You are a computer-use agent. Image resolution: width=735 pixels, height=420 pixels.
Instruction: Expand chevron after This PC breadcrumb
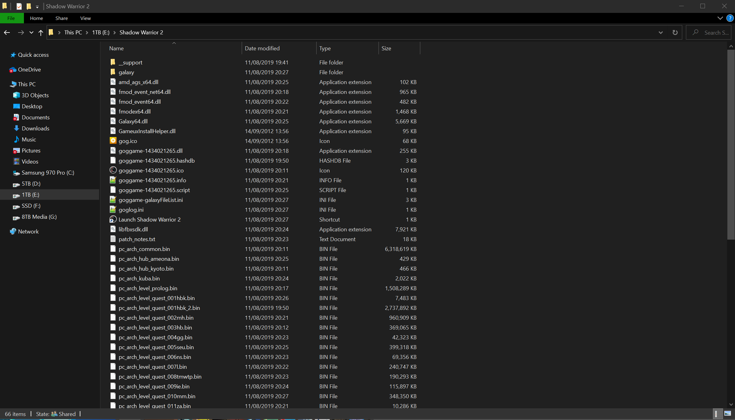[87, 33]
